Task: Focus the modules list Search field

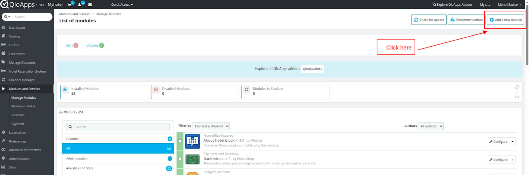Action: coord(122,127)
